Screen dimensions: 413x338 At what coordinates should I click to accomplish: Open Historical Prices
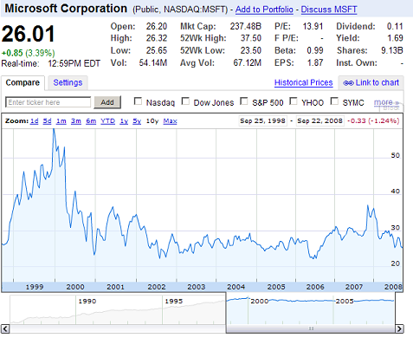click(303, 82)
